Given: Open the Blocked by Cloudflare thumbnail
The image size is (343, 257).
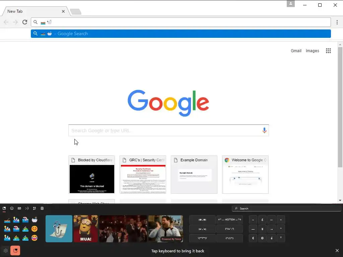Looking at the screenshot, I should 92,174.
